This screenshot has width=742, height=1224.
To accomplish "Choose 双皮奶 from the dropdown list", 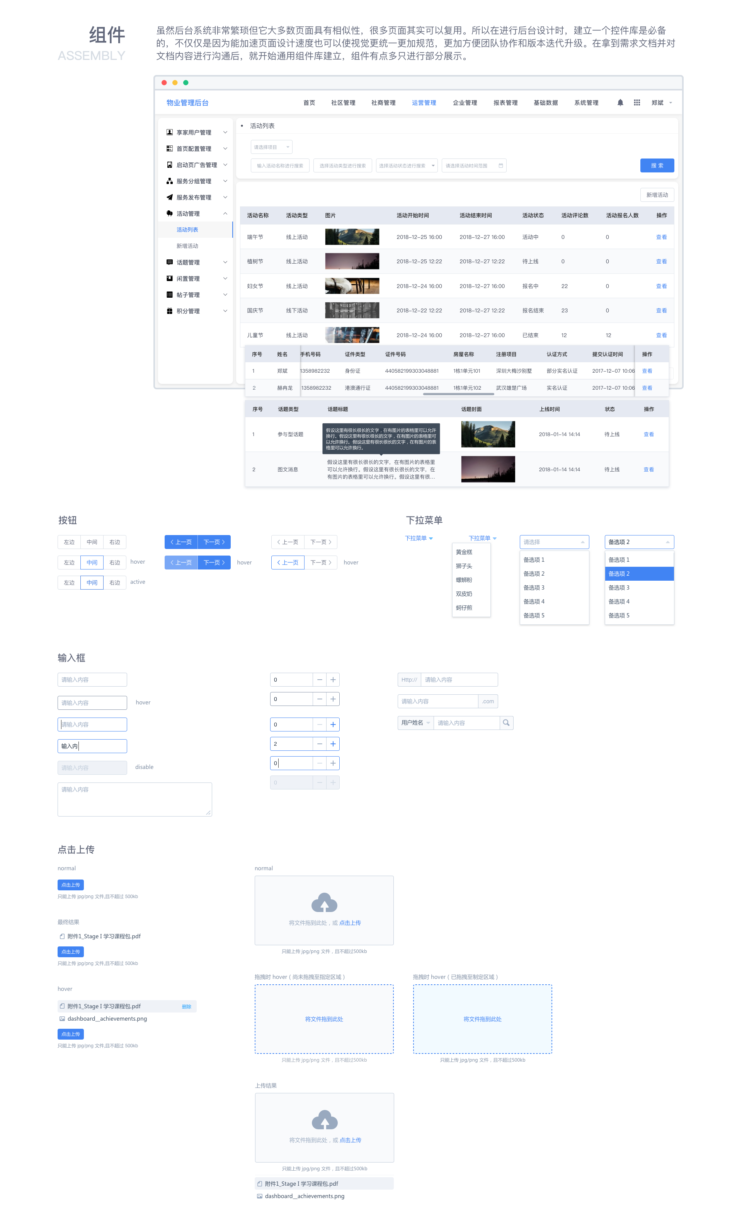I will [x=471, y=593].
